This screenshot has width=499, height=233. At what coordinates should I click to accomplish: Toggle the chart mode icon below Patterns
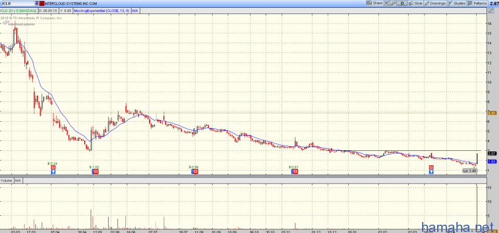tap(491, 11)
